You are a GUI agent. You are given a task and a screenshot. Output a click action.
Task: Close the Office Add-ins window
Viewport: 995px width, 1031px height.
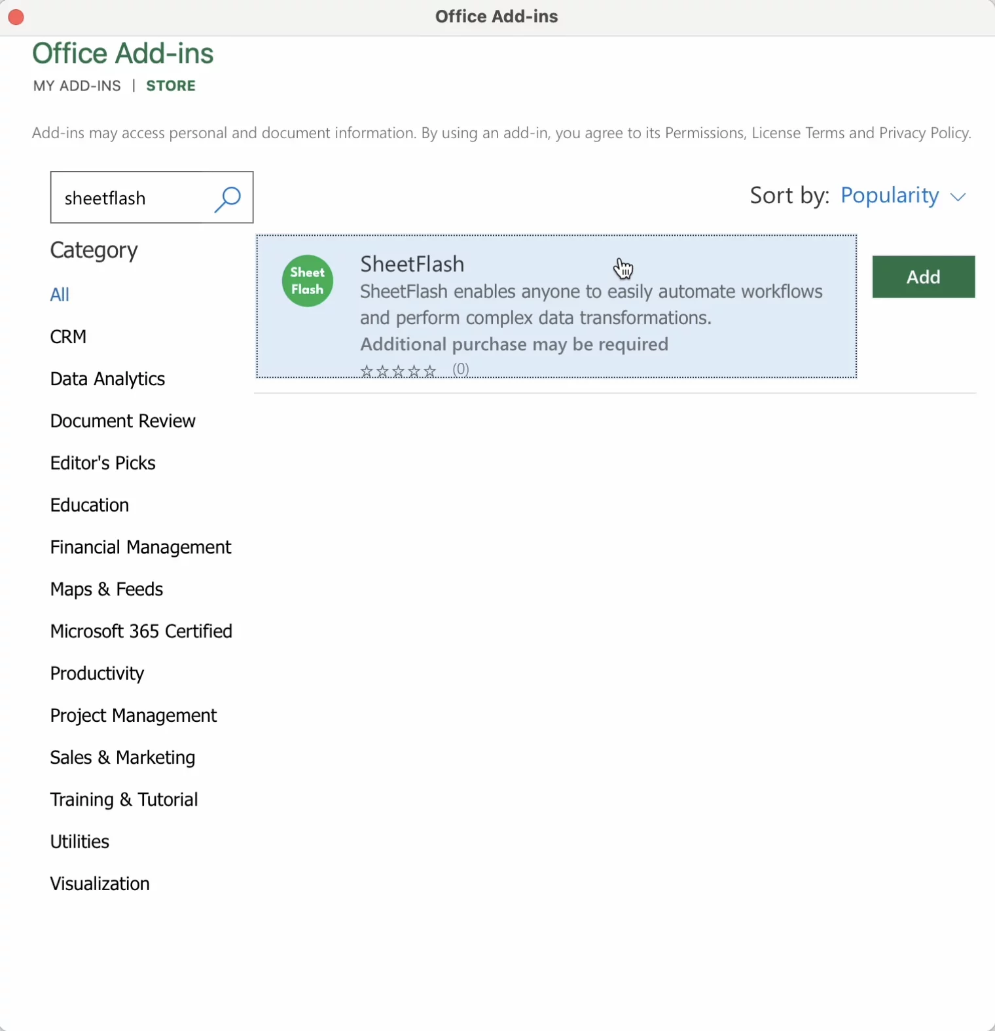point(16,17)
